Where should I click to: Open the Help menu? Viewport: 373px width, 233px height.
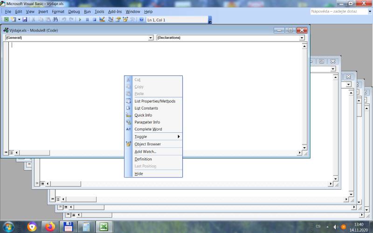pyautogui.click(x=148, y=11)
